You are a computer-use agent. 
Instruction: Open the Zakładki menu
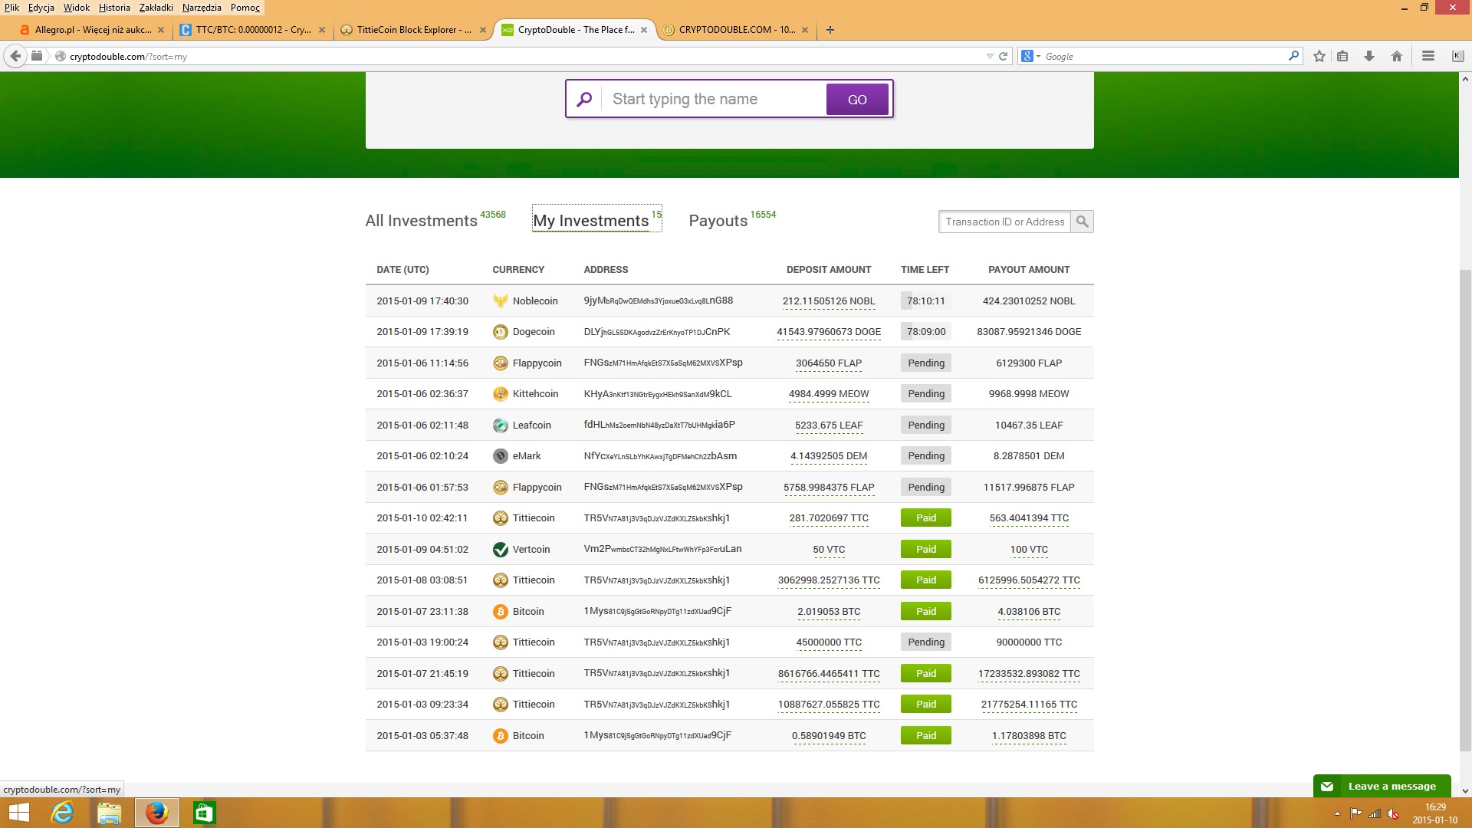pyautogui.click(x=156, y=8)
